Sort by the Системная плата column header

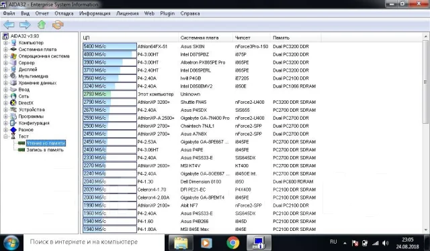[206, 37]
